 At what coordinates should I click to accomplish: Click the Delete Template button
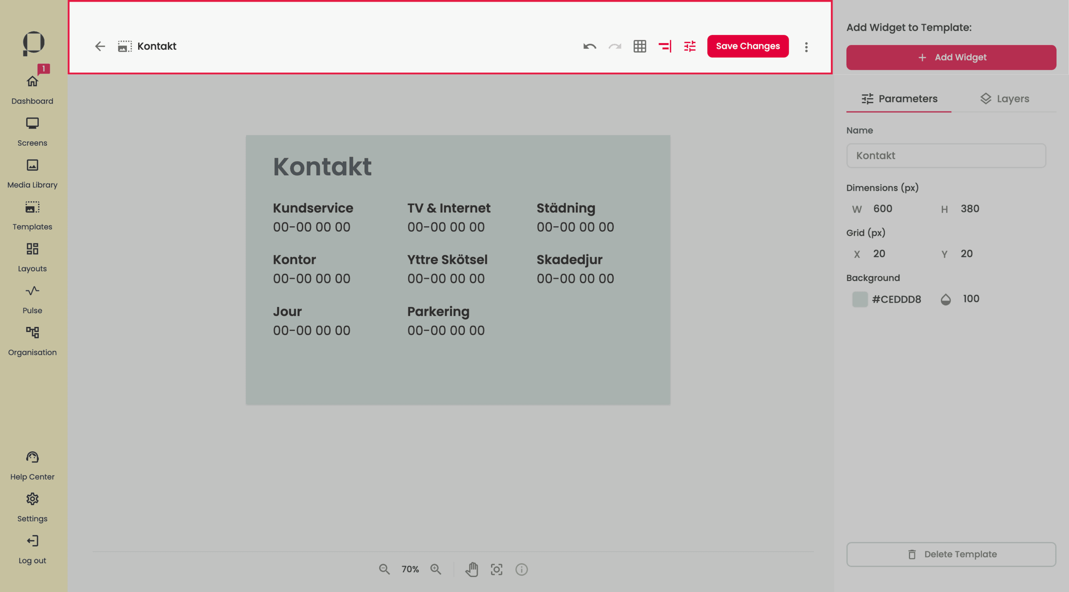click(951, 554)
